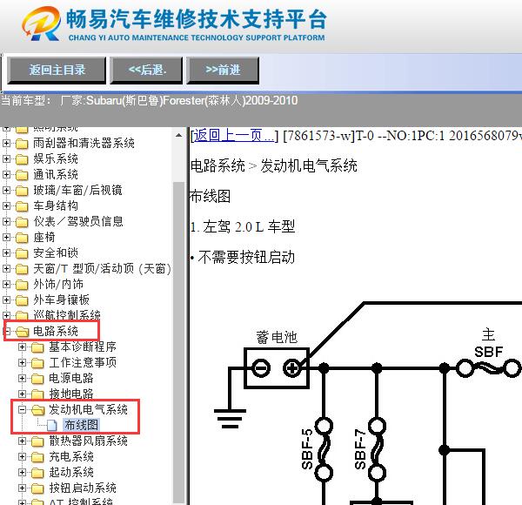Expand the 车身结构 tree node

6,205
